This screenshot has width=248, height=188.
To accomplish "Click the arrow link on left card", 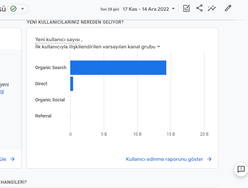I will click(x=12, y=159).
